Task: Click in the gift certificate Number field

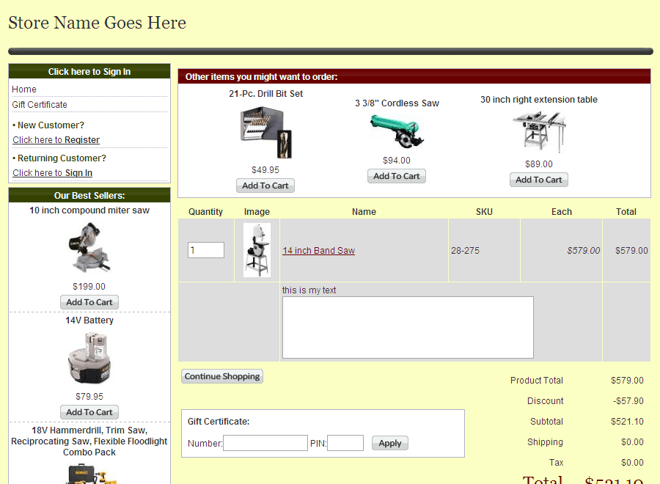Action: coord(265,443)
